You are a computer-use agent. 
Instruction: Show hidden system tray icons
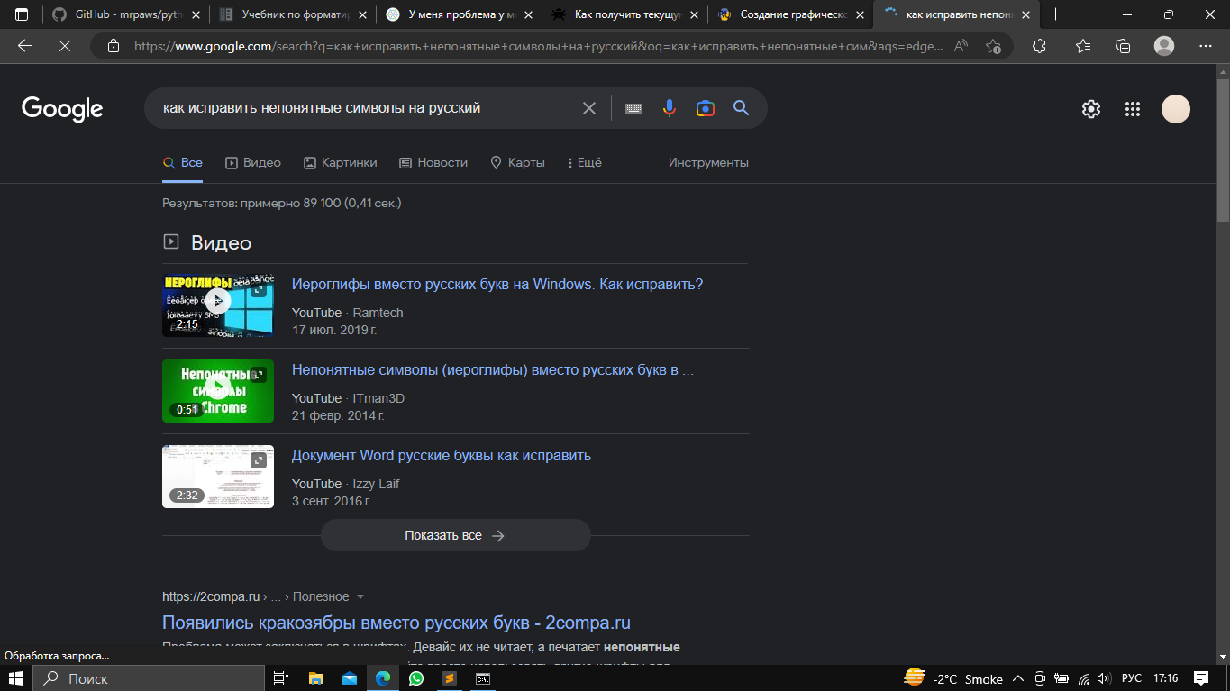click(x=1018, y=678)
